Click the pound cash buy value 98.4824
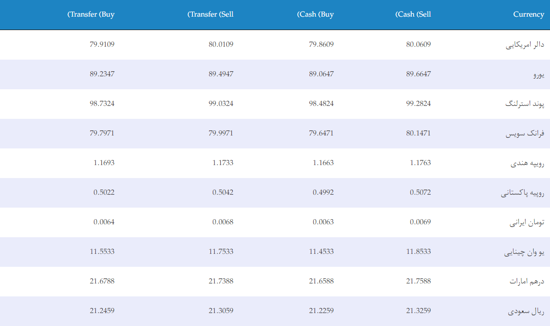 pyautogui.click(x=321, y=104)
